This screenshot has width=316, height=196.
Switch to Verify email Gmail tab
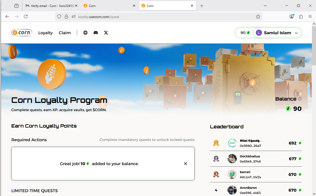pyautogui.click(x=51, y=6)
